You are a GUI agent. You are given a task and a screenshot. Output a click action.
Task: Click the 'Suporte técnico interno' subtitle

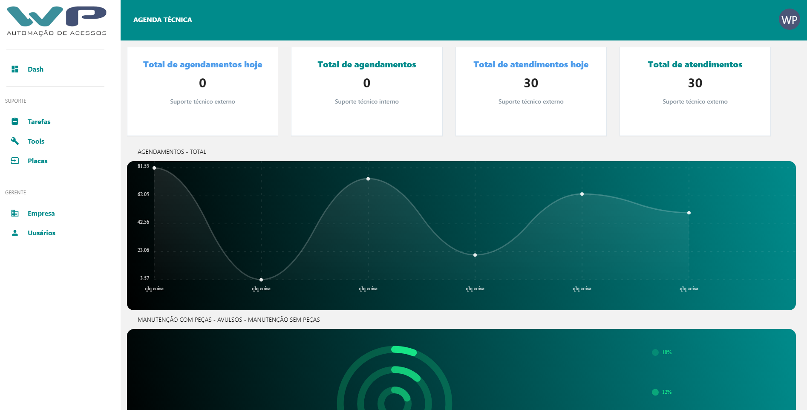pos(366,101)
